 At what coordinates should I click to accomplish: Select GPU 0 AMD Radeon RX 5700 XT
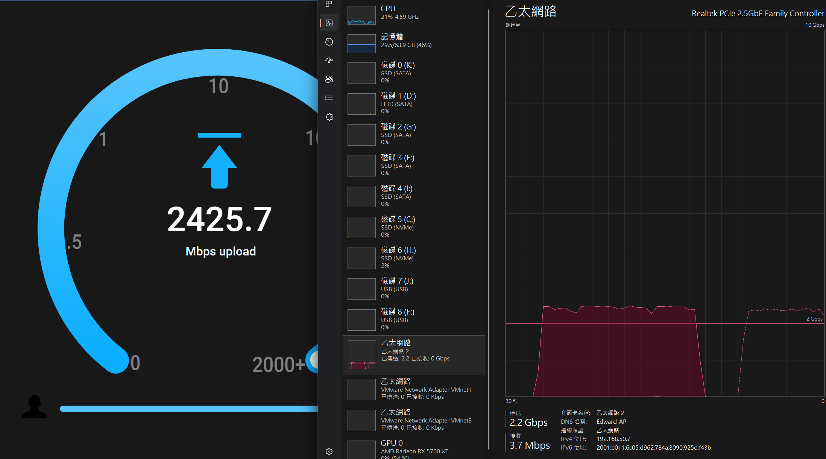click(414, 448)
